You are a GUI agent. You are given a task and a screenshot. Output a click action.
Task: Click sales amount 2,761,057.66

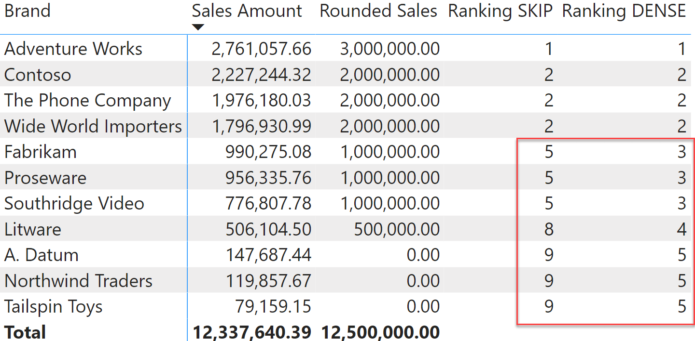[x=262, y=49]
